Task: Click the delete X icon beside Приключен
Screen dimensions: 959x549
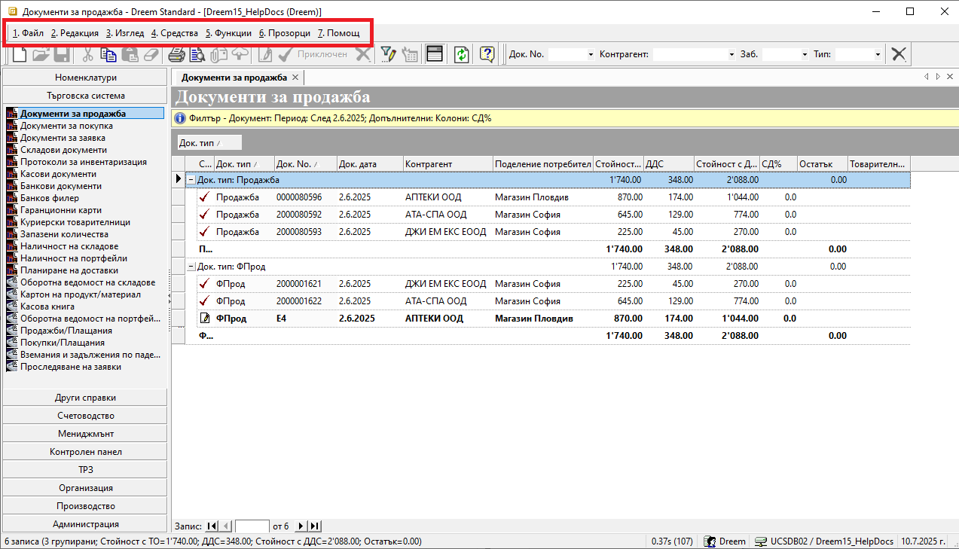Action: point(363,54)
